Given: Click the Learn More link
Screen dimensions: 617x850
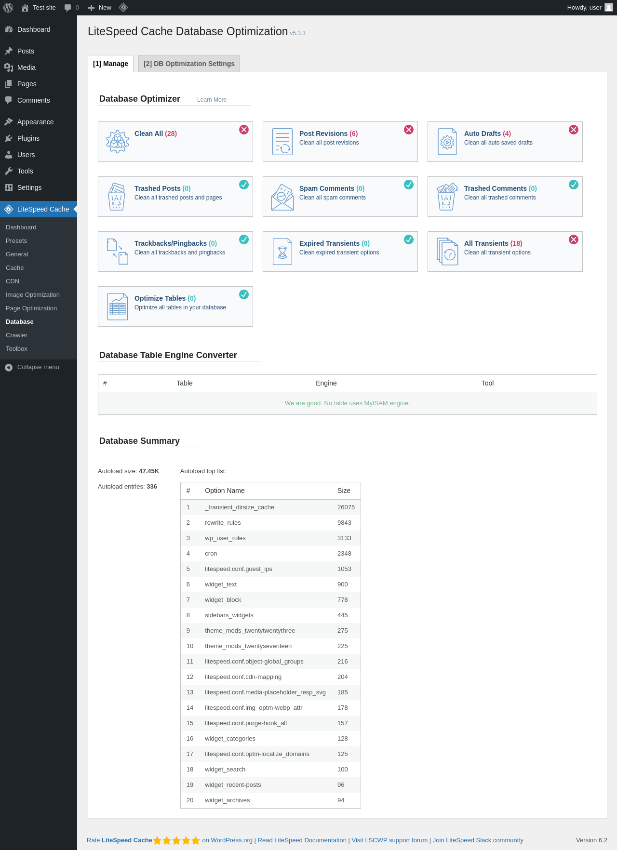Looking at the screenshot, I should point(212,100).
